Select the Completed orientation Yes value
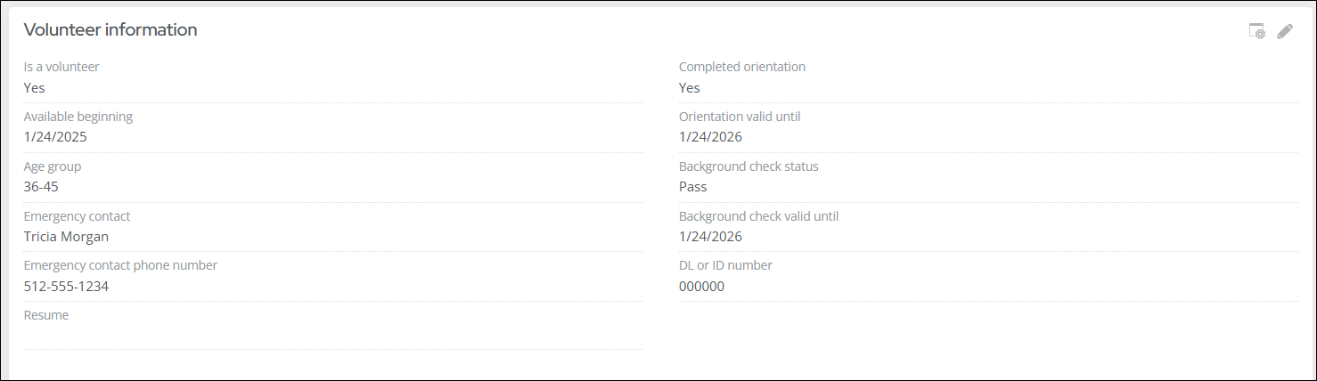This screenshot has width=1317, height=381. (690, 87)
